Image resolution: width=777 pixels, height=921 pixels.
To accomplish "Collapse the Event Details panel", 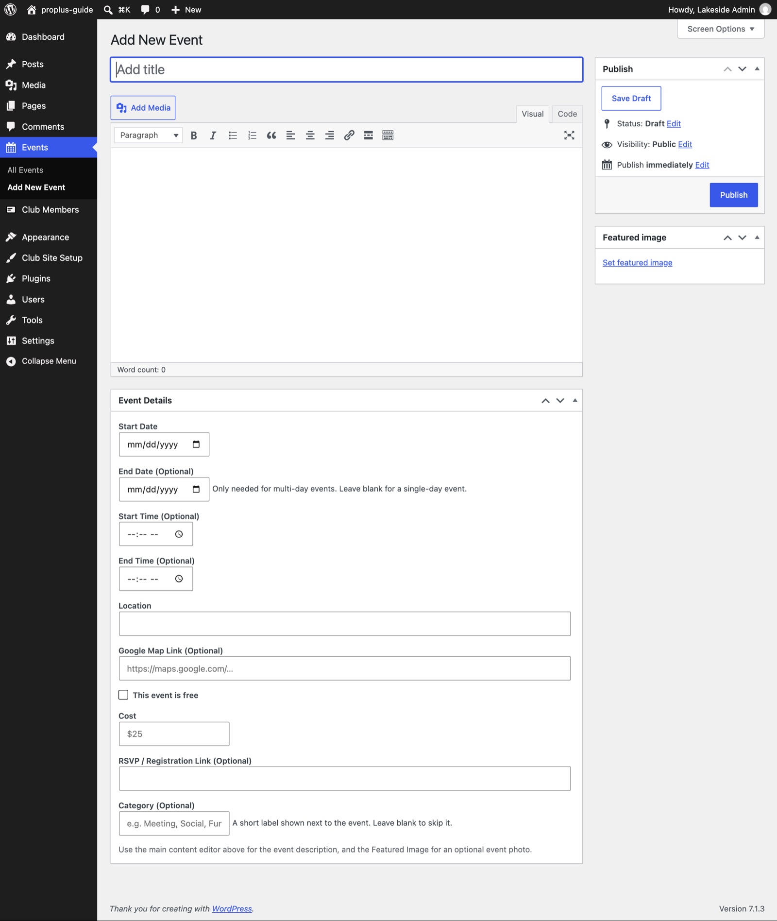I will (575, 400).
